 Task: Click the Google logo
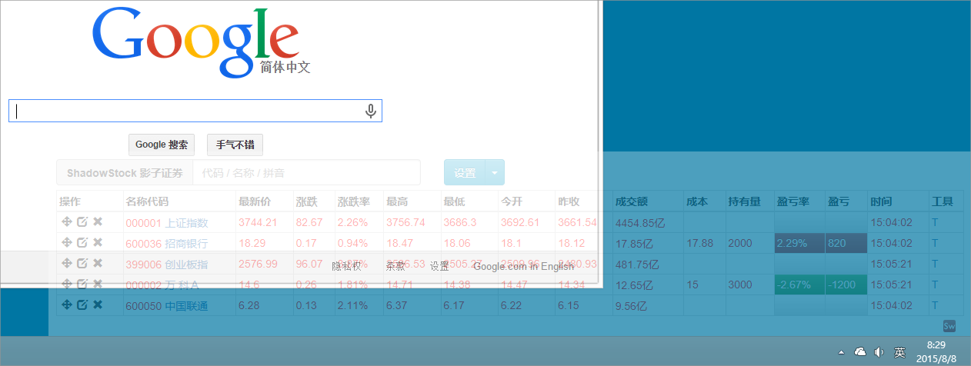[195, 43]
